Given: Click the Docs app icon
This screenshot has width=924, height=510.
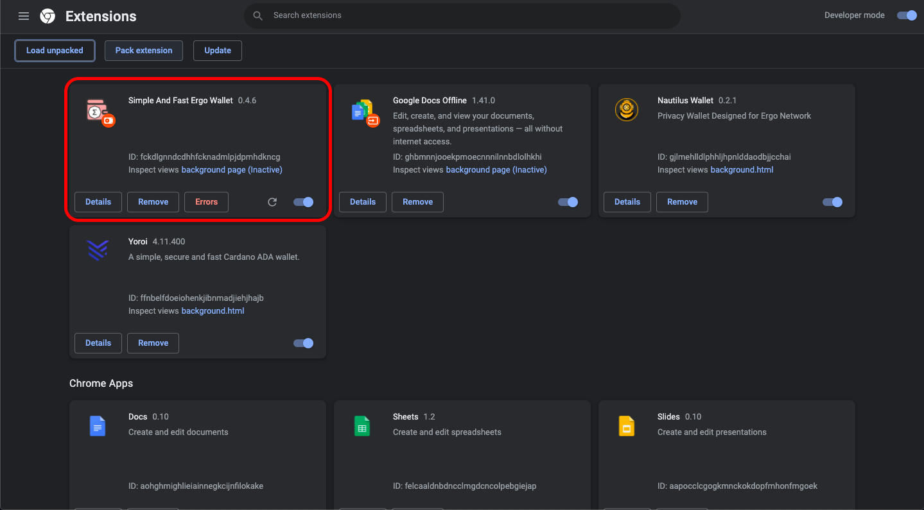Looking at the screenshot, I should (98, 426).
